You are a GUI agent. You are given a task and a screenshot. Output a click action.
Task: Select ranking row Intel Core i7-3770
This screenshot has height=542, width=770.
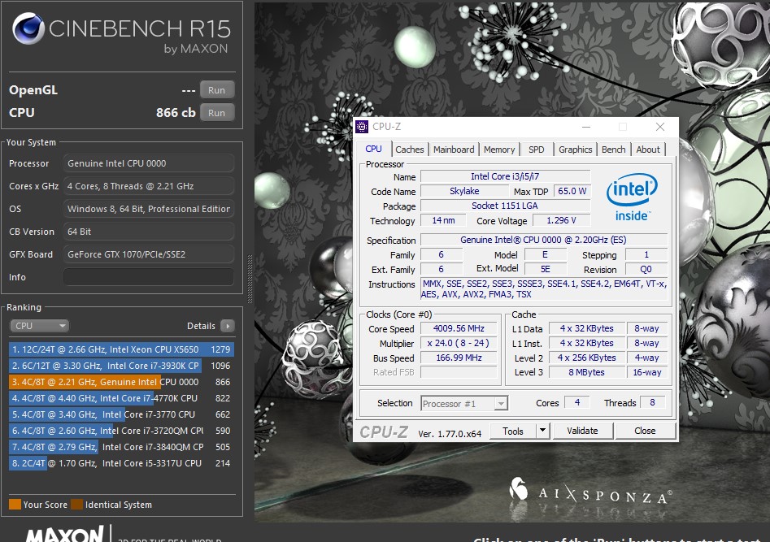(x=121, y=414)
